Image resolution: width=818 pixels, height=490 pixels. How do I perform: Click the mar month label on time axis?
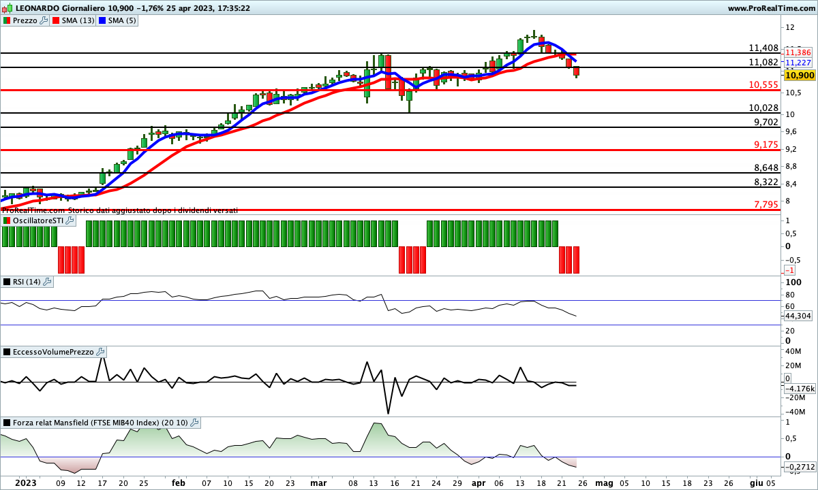(318, 483)
